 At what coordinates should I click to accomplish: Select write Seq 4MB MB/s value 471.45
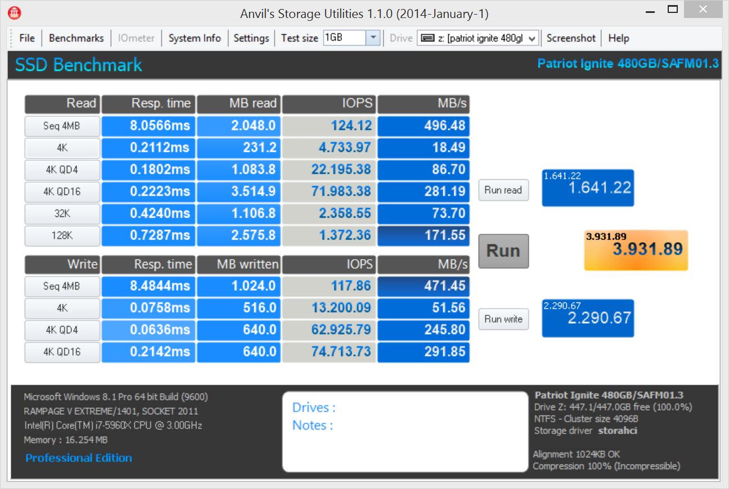coord(424,286)
